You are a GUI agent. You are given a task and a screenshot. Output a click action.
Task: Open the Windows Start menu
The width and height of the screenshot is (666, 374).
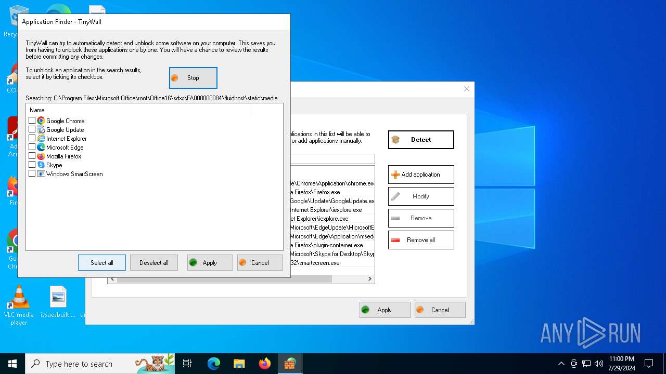coord(12,364)
